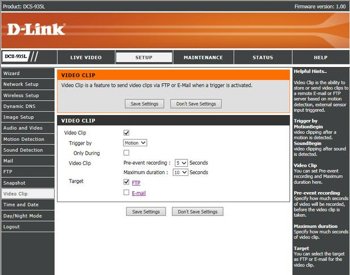The image size is (350, 275).
Task: Open the Trigger by Motion dropdown
Action: click(135, 143)
